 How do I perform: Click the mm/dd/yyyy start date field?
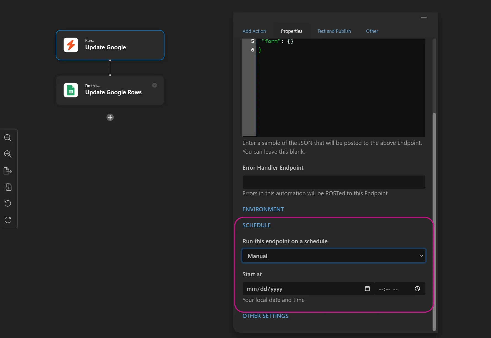tap(308, 289)
